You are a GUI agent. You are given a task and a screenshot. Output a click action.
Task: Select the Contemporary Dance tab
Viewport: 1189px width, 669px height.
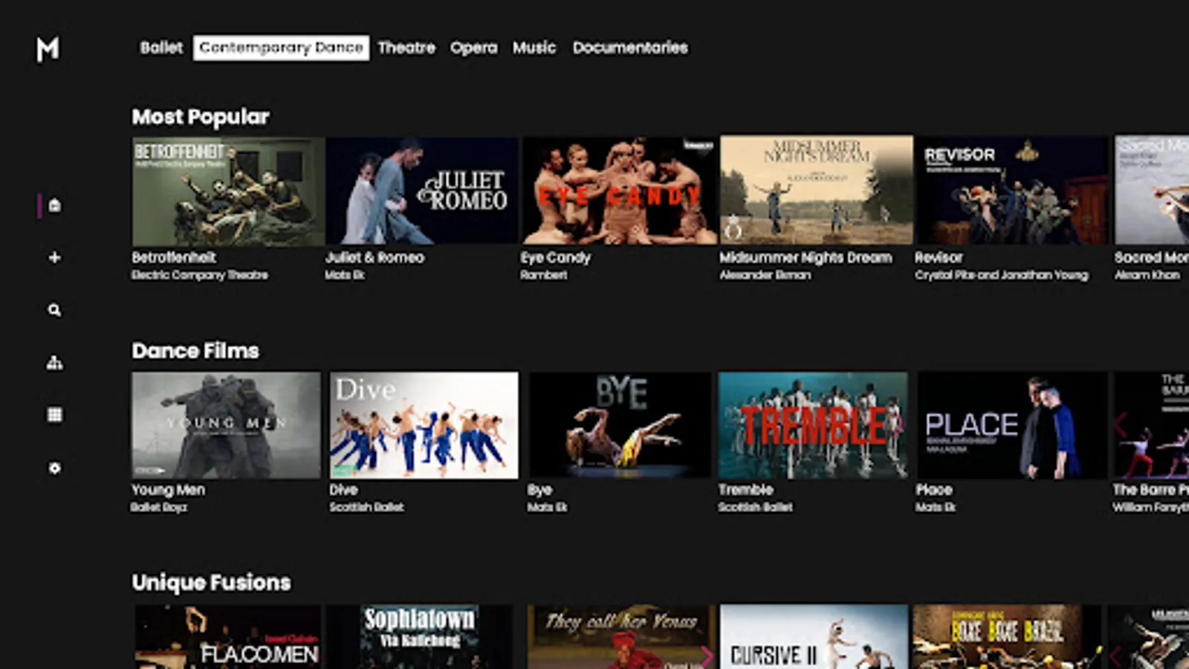pos(281,48)
